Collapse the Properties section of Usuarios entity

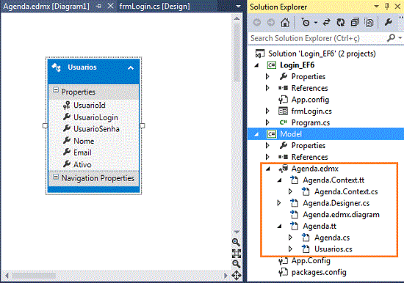[56, 90]
